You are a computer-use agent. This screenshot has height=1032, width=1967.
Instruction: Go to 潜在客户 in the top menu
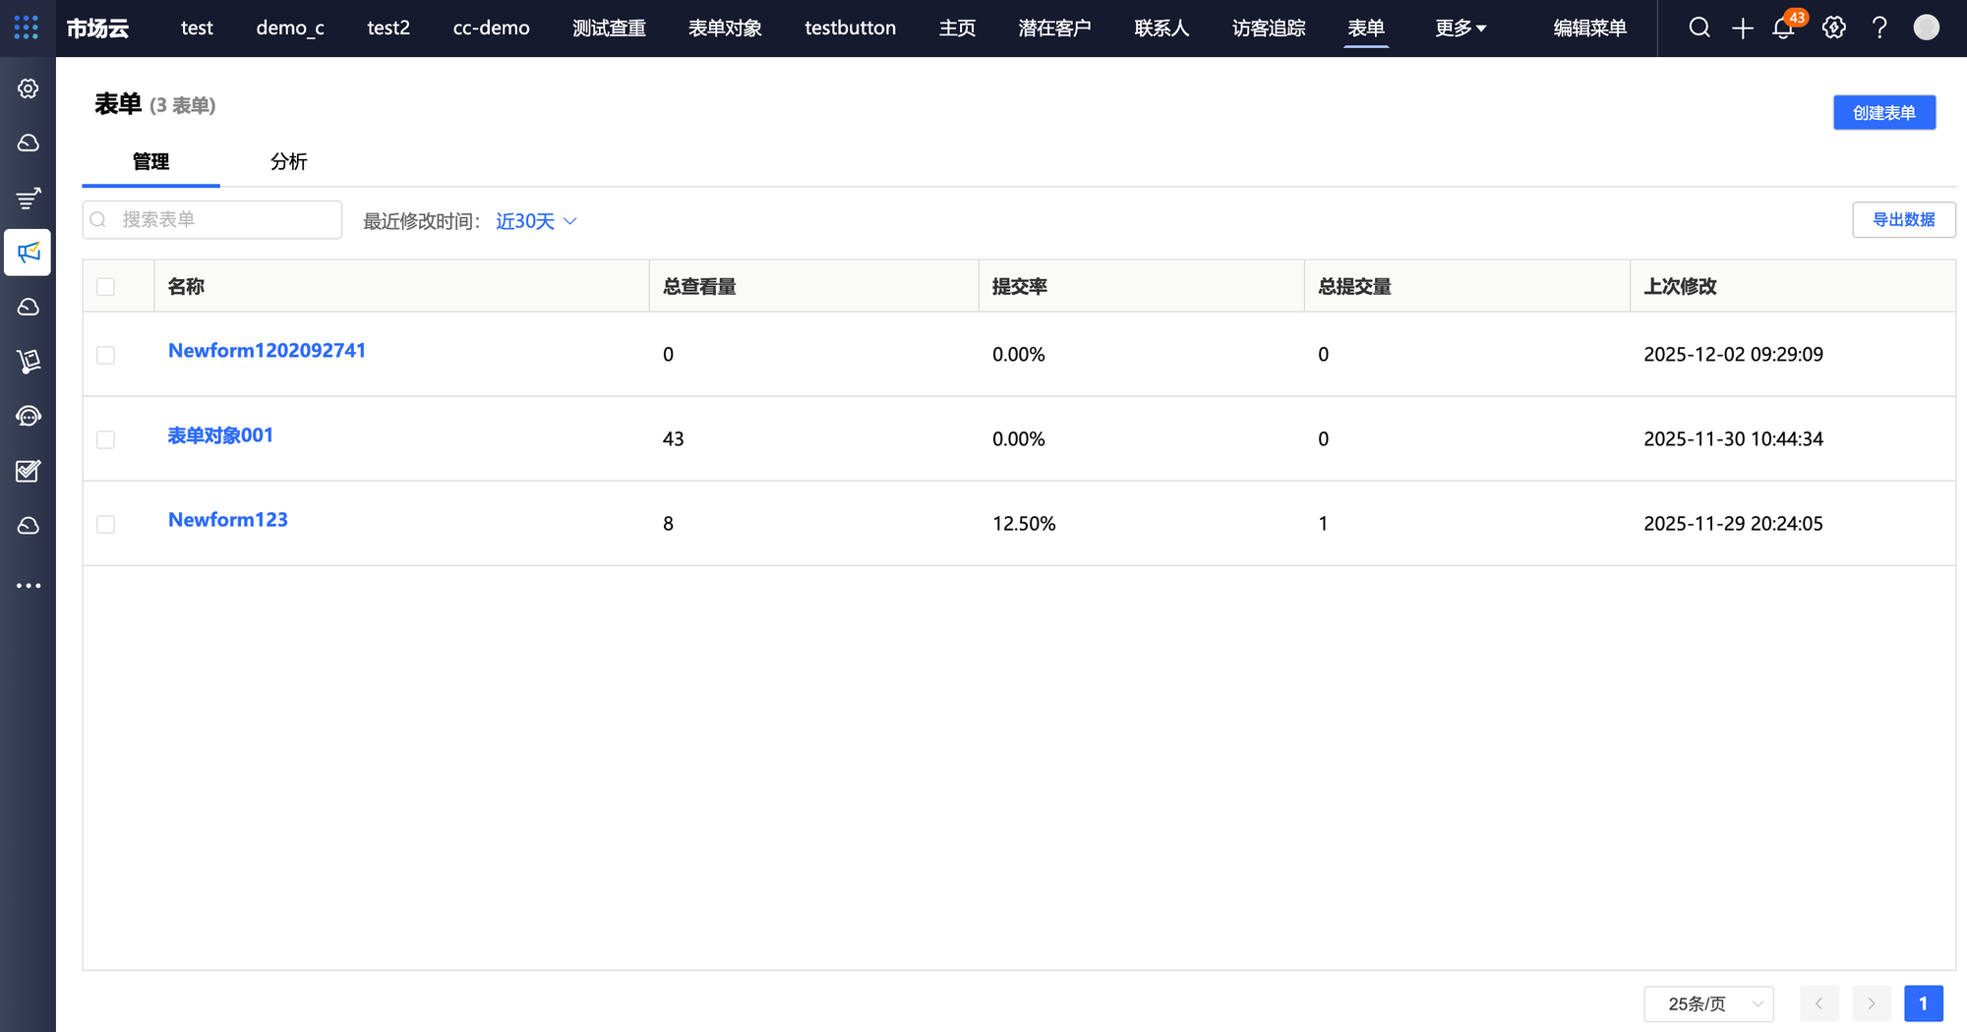coord(1054,29)
